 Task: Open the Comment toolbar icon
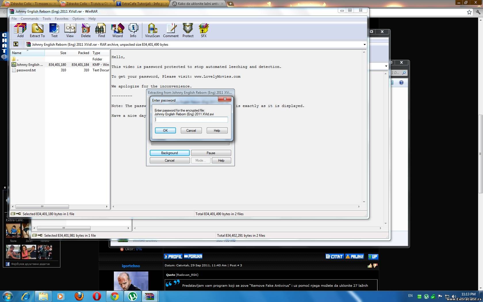[171, 30]
